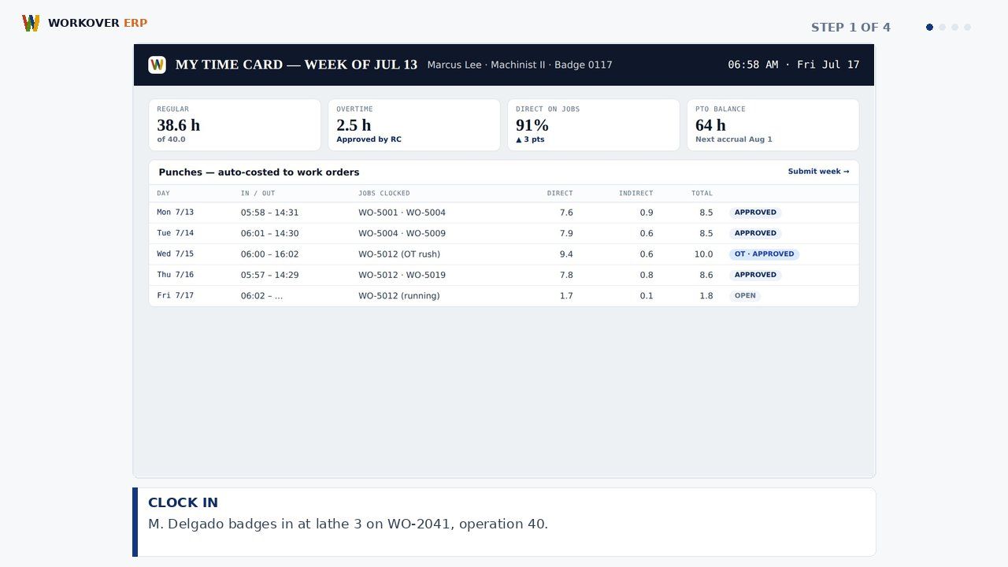1008x567 pixels.
Task: Click Submit week link
Action: point(818,172)
